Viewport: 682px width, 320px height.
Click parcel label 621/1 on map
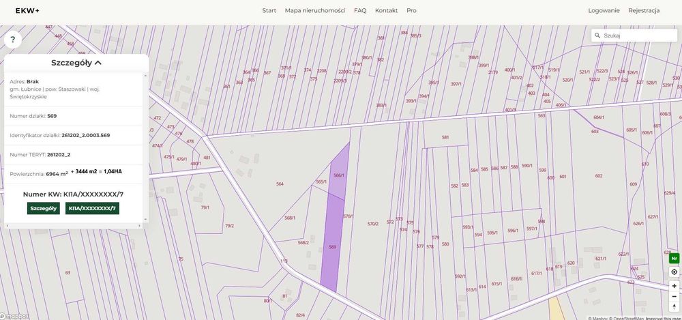tap(600, 259)
